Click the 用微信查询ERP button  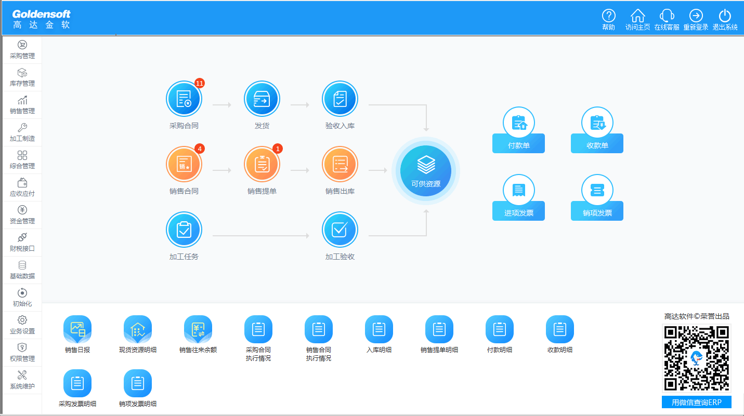point(696,402)
